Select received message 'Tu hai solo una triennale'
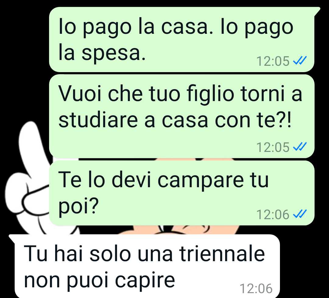Image resolution: width=329 pixels, height=298 pixels. pos(144,266)
